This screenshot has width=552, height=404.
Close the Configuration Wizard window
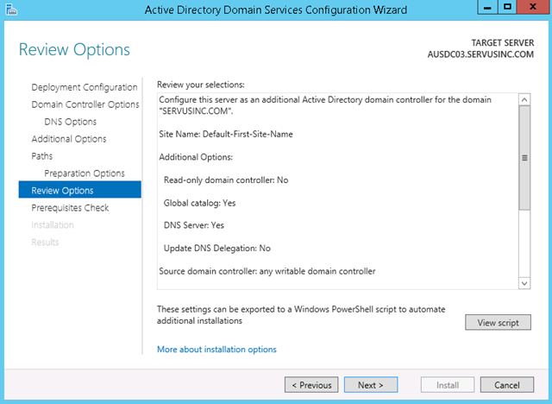click(x=533, y=7)
